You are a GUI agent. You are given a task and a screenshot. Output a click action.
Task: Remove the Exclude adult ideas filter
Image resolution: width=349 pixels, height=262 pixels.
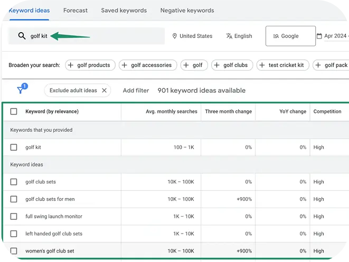tap(104, 91)
